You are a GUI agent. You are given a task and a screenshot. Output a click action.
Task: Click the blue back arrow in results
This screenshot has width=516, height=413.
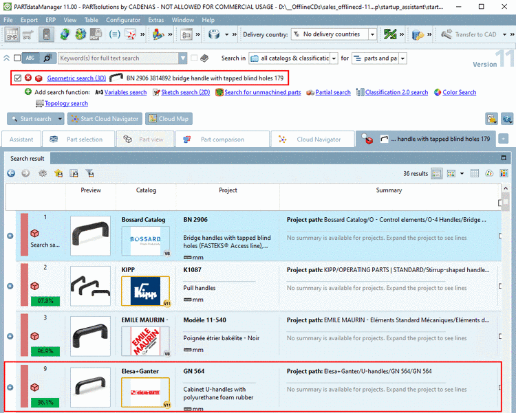click(11, 173)
